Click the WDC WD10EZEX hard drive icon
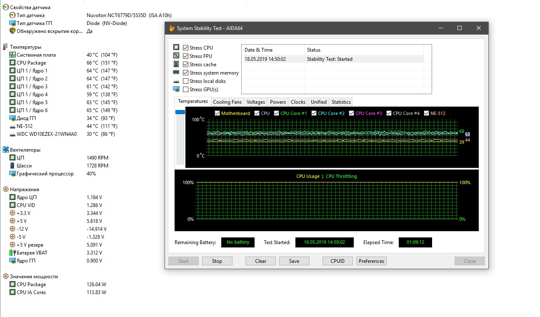Screen dimensions: 540x317 click(12, 134)
